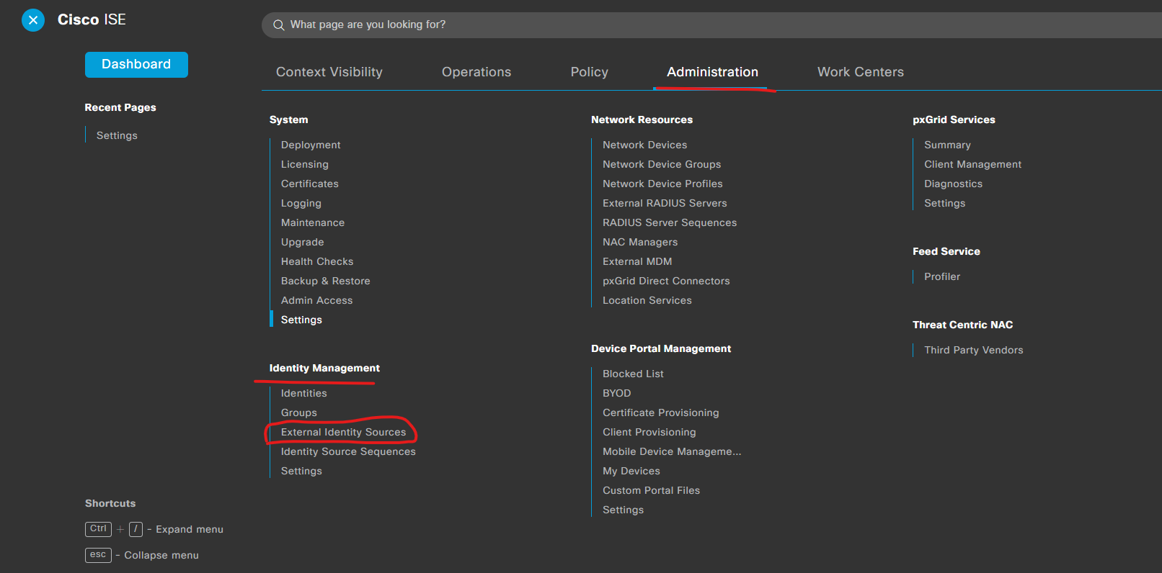Switch to Context Visibility tab
Screen dimensions: 1162x573
click(x=329, y=72)
